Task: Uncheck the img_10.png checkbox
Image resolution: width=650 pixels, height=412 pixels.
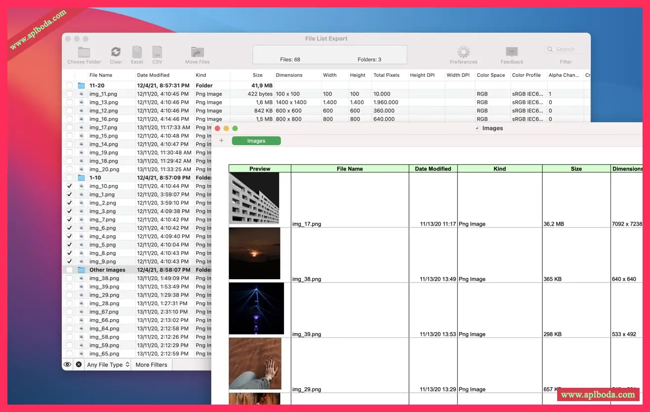Action: coord(69,186)
